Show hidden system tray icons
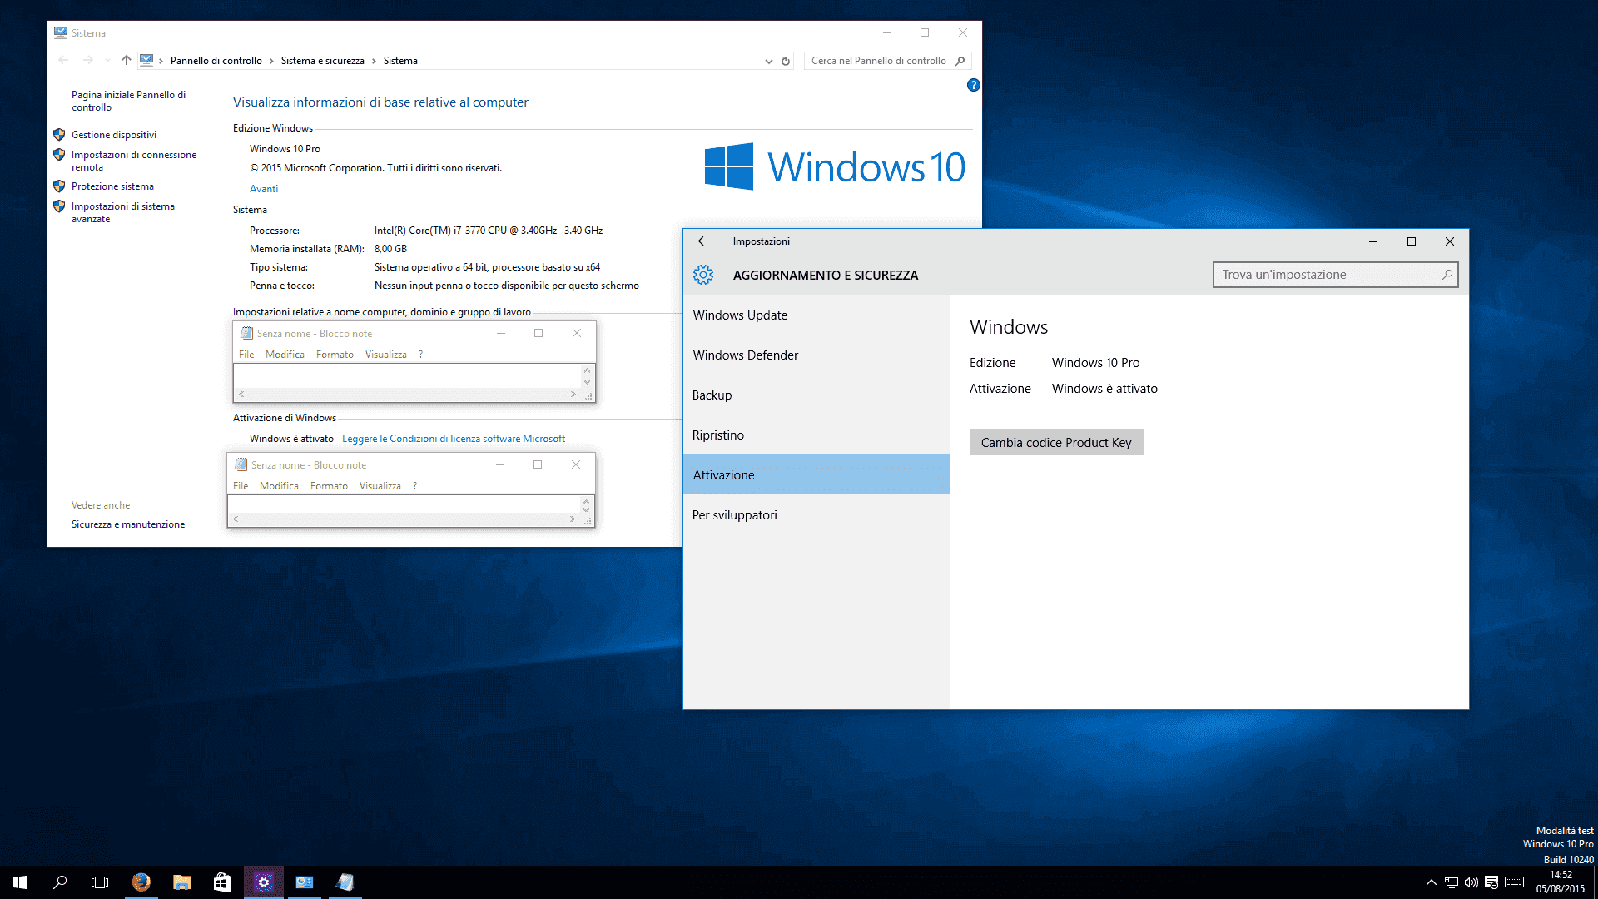 point(1431,882)
